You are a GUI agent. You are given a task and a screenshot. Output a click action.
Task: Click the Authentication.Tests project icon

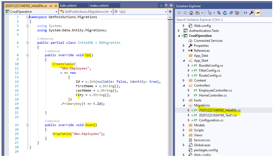185,31
